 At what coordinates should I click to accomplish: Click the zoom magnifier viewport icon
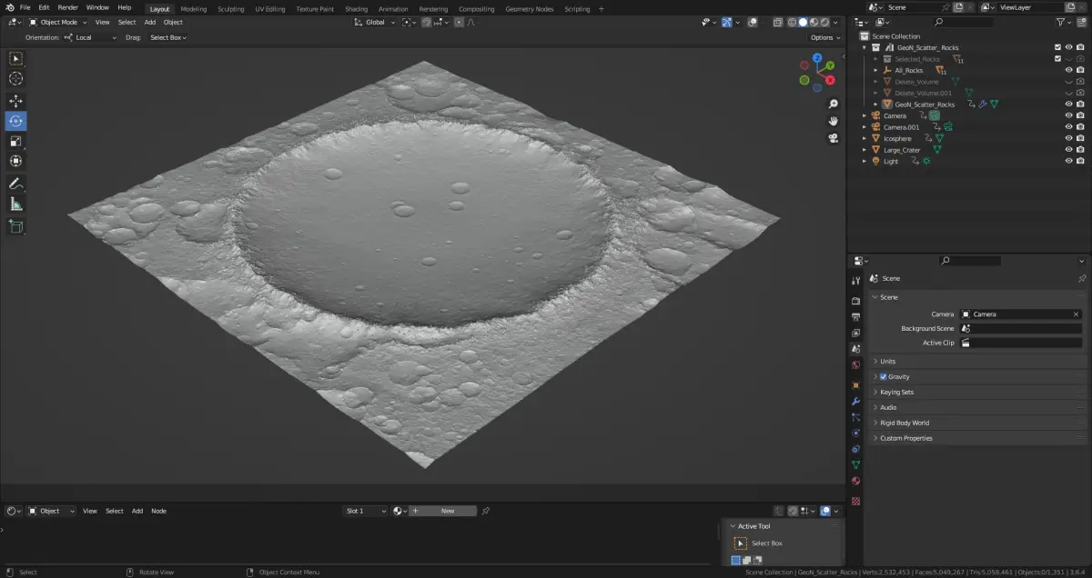[833, 105]
